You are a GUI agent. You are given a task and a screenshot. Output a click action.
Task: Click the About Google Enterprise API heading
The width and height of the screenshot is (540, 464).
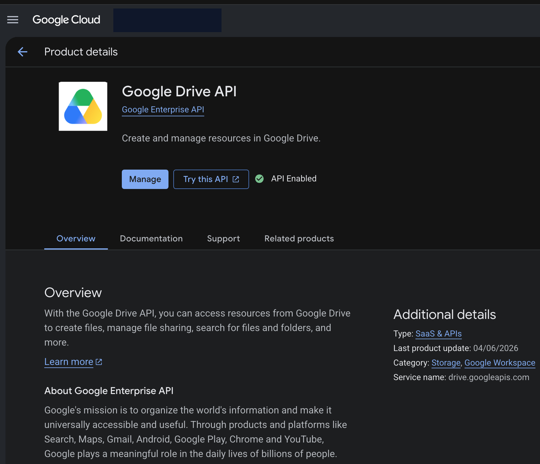(109, 391)
